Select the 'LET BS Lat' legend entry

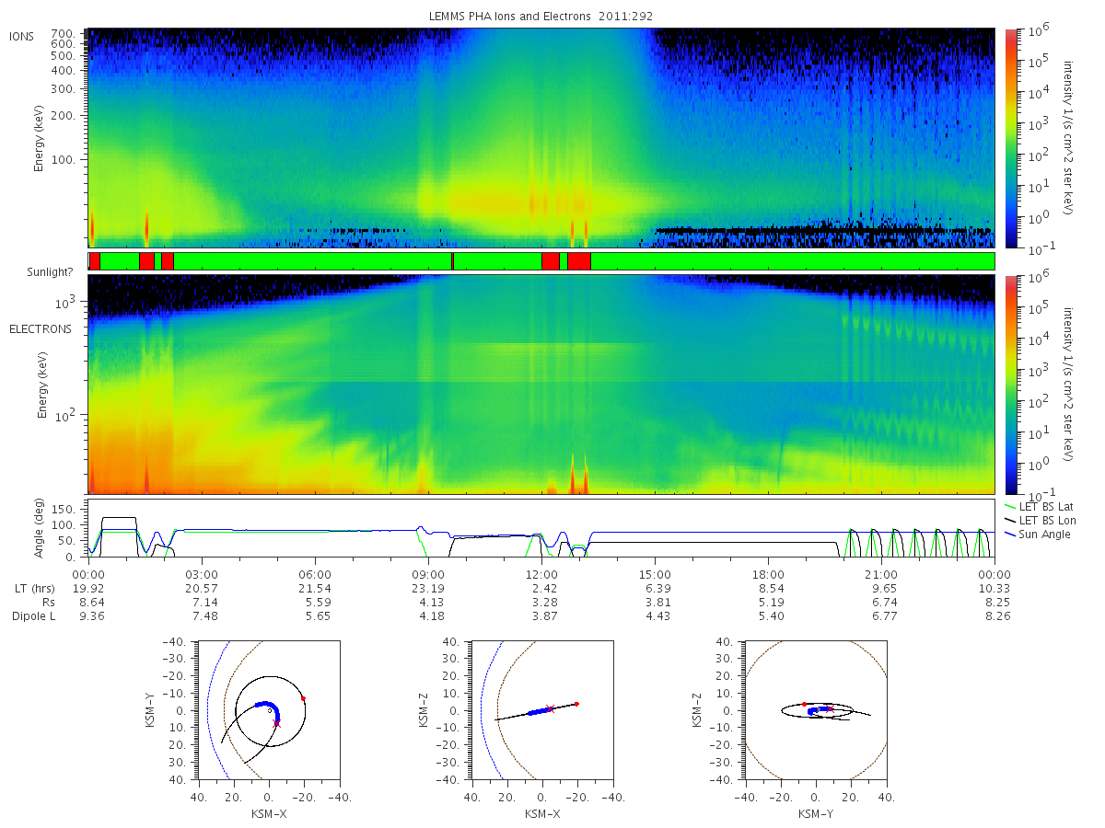(x=1039, y=507)
